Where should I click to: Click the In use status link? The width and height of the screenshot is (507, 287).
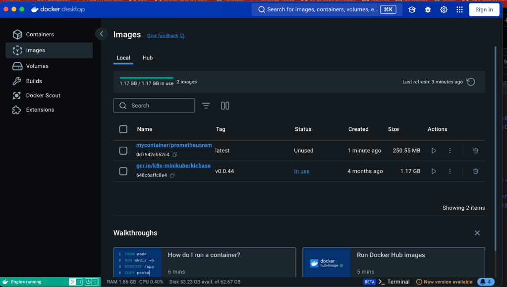(x=302, y=171)
